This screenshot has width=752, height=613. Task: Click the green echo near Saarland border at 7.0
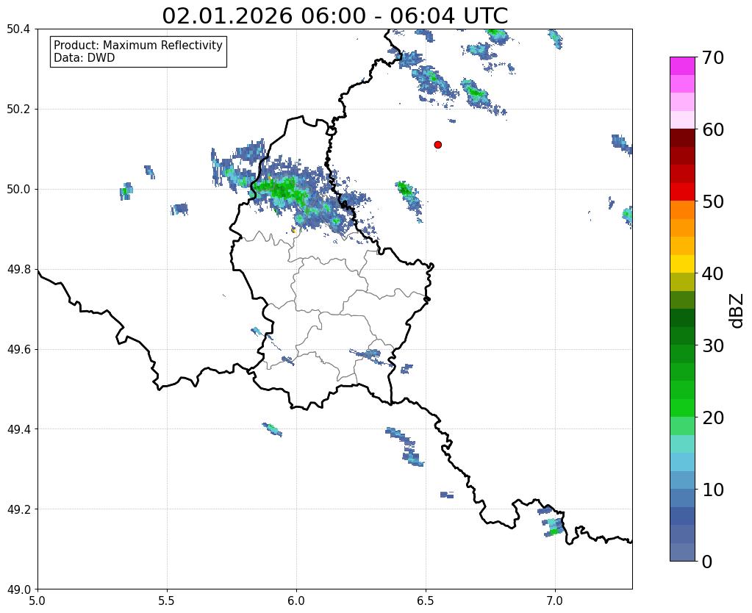pyautogui.click(x=554, y=531)
